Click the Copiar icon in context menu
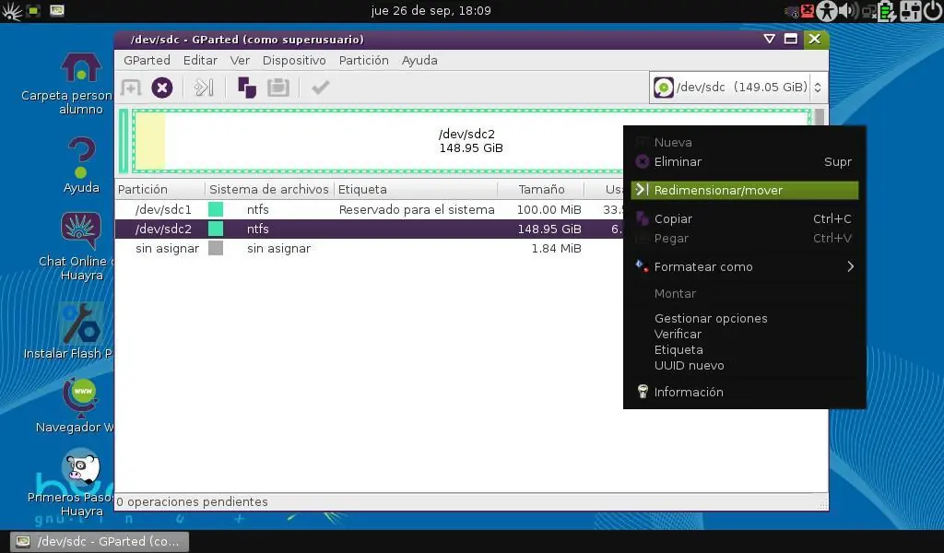 point(643,218)
